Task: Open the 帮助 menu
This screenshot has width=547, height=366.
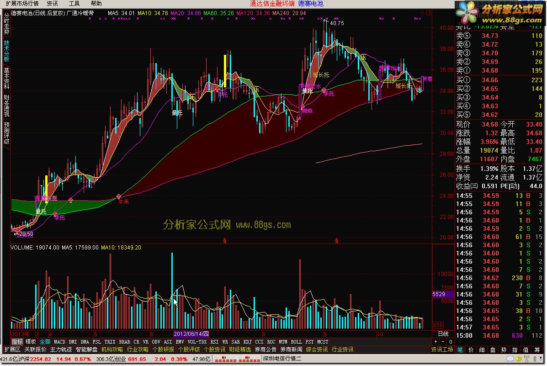Action: click(96, 4)
